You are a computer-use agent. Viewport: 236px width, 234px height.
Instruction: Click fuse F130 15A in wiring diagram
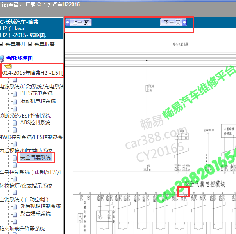pos(147,88)
